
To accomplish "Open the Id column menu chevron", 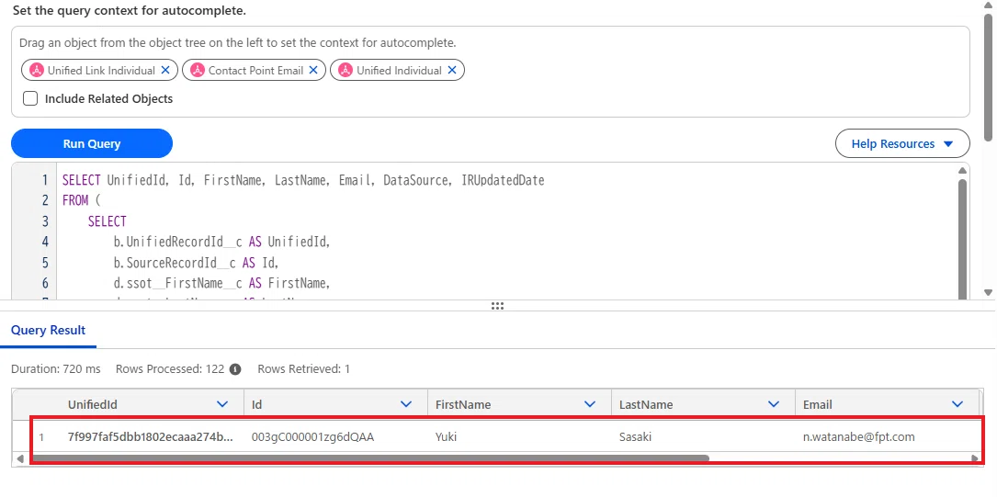I will [406, 404].
